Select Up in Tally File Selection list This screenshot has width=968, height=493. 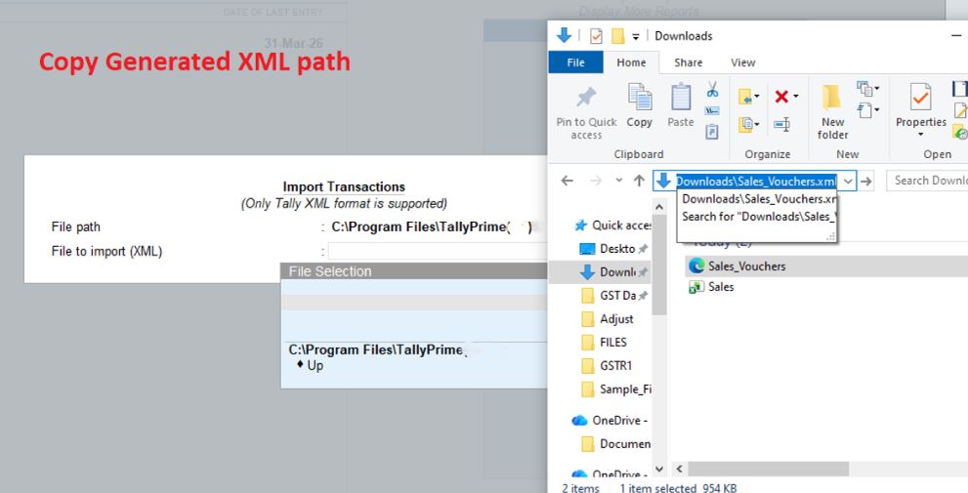pyautogui.click(x=315, y=365)
